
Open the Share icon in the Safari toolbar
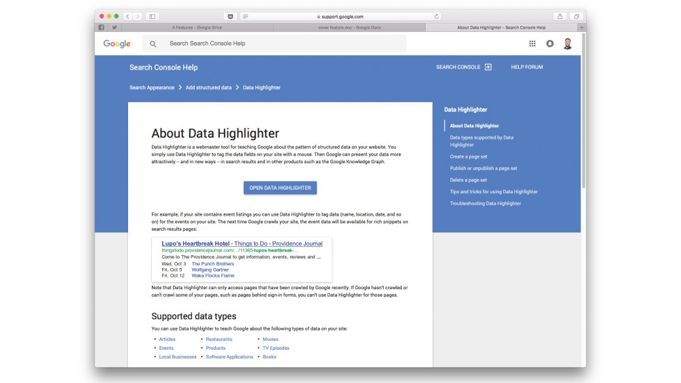[x=560, y=16]
